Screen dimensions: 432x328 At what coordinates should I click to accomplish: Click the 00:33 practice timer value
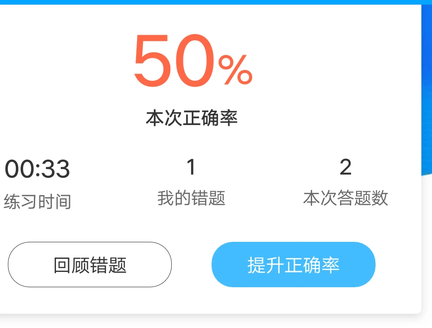[38, 169]
